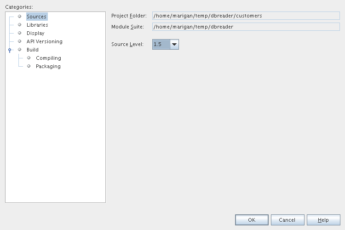Viewport: 345px width, 230px height.
Task: Go to API Versioning category
Action: (45, 41)
